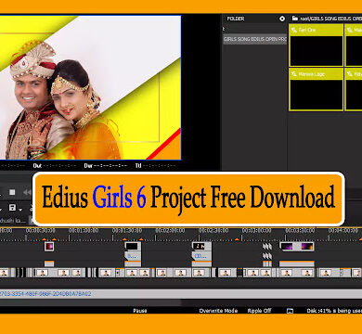
Task: Click the upper transition icon on timeline
Action: point(267,247)
